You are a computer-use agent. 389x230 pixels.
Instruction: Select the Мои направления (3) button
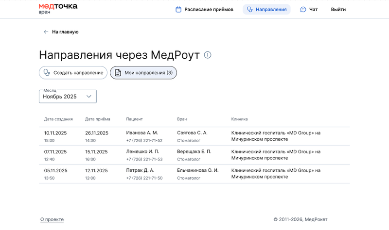click(143, 72)
